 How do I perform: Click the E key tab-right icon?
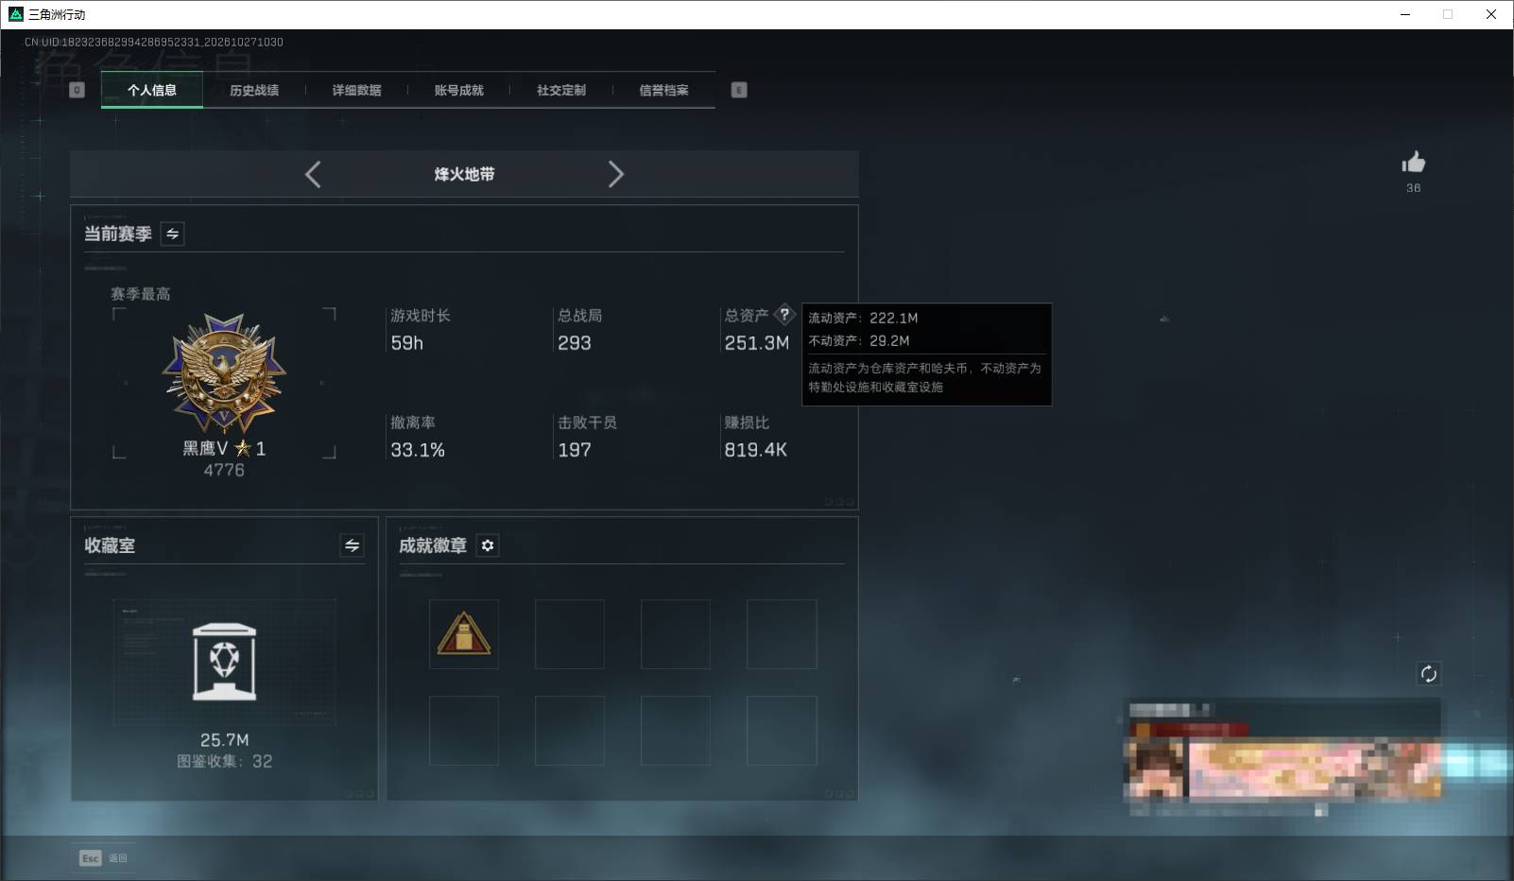pyautogui.click(x=739, y=90)
